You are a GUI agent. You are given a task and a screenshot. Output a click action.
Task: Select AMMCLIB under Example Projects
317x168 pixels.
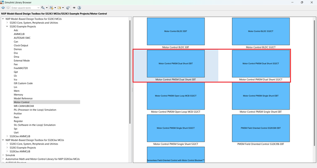(19, 34)
